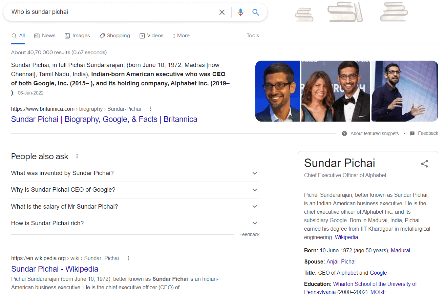Image resolution: width=446 pixels, height=294 pixels.
Task: Open the More search filters menu
Action: [x=181, y=36]
